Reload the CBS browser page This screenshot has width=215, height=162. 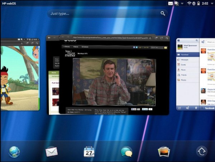150,38
